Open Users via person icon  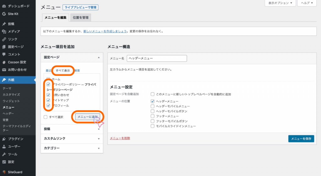click(4, 147)
